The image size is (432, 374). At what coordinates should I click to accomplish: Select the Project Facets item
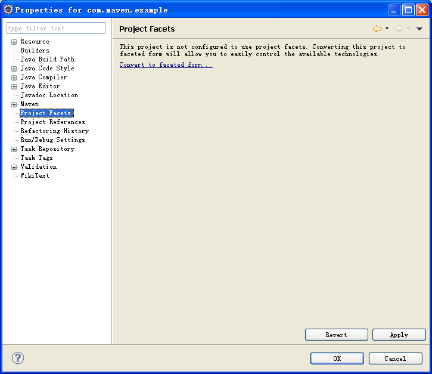(x=46, y=113)
